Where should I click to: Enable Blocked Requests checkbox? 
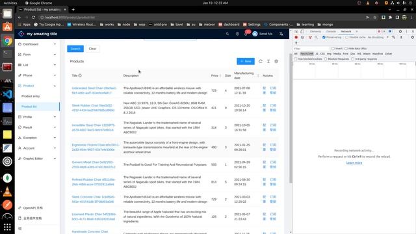click(x=326, y=59)
